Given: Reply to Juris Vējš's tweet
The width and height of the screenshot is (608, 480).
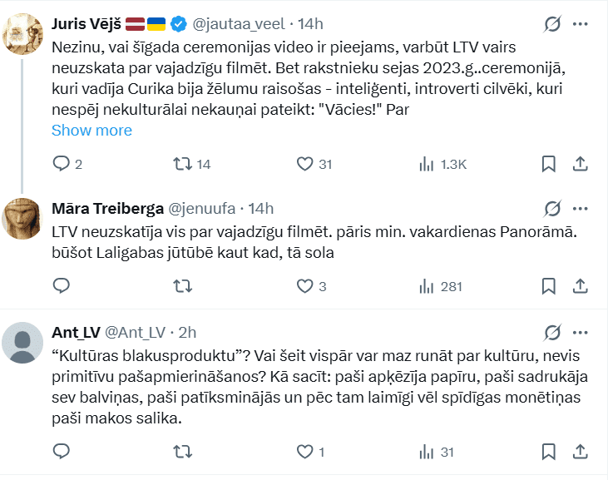Looking at the screenshot, I should pos(61,164).
